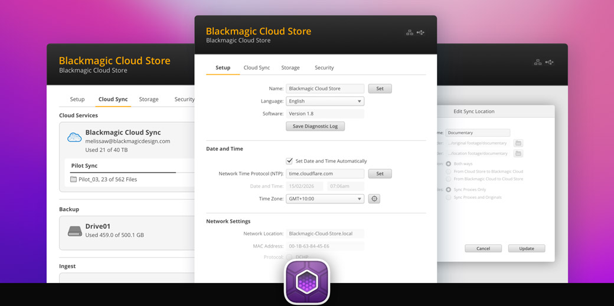
Task: Click the NTP field time.cloudflare.com
Action: point(325,174)
